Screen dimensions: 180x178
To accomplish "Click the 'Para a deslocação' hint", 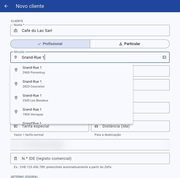I will pyautogui.click(x=108, y=135).
